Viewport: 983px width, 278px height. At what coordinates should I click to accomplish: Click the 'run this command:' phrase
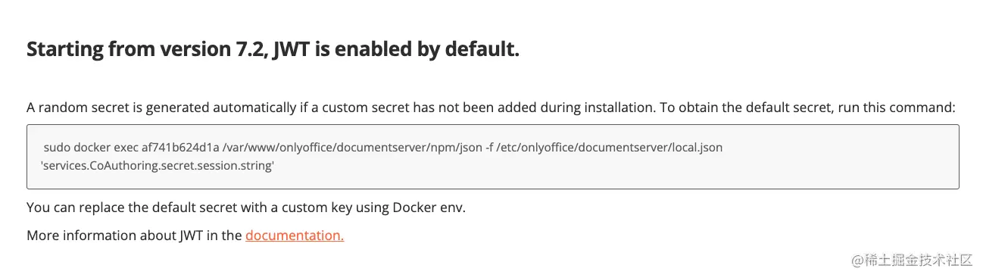(900, 108)
